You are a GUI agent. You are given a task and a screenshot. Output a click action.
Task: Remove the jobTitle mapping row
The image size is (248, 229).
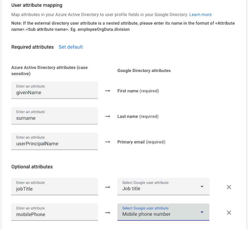[229, 187]
